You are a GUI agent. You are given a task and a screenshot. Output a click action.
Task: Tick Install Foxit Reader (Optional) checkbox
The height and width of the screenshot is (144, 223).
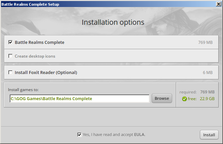pos(10,72)
